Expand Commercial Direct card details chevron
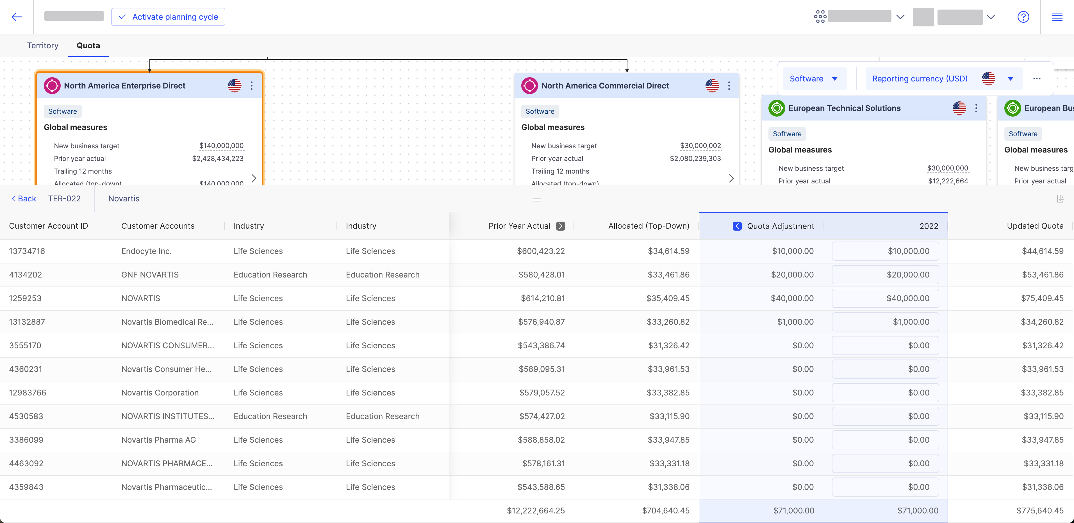Screen dimensions: 1074x523 coord(731,178)
